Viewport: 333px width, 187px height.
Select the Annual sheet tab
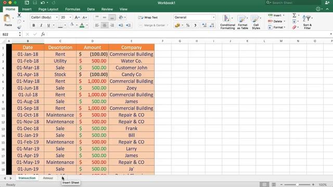48,178
